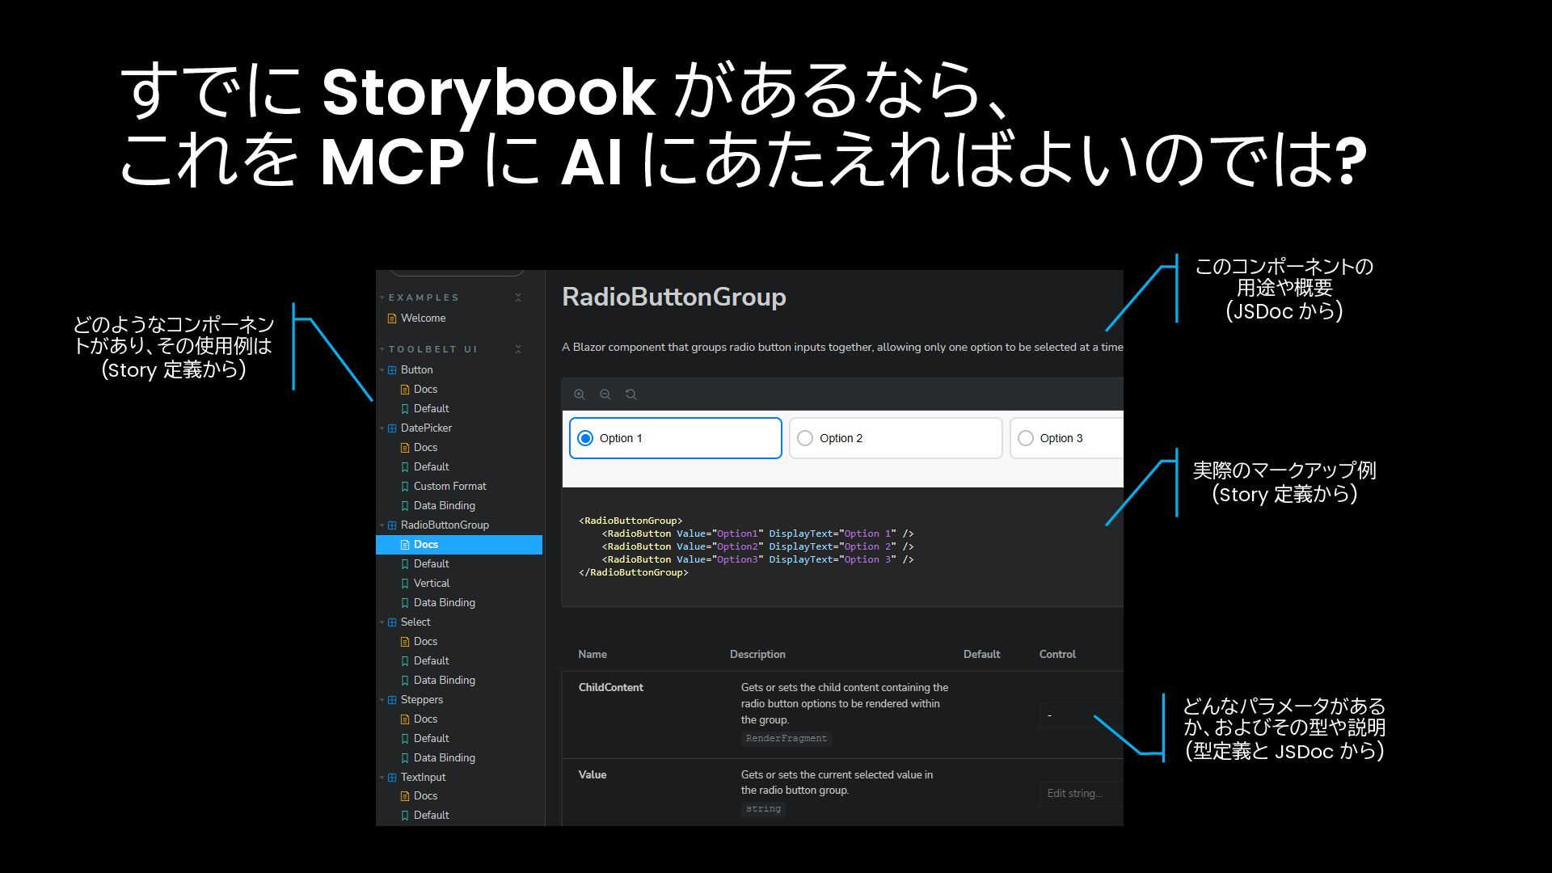
Task: Click the Description column header
Action: (x=757, y=655)
